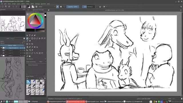
Task: Click the Opacity 100% brush slider
Action: tap(73, 7)
